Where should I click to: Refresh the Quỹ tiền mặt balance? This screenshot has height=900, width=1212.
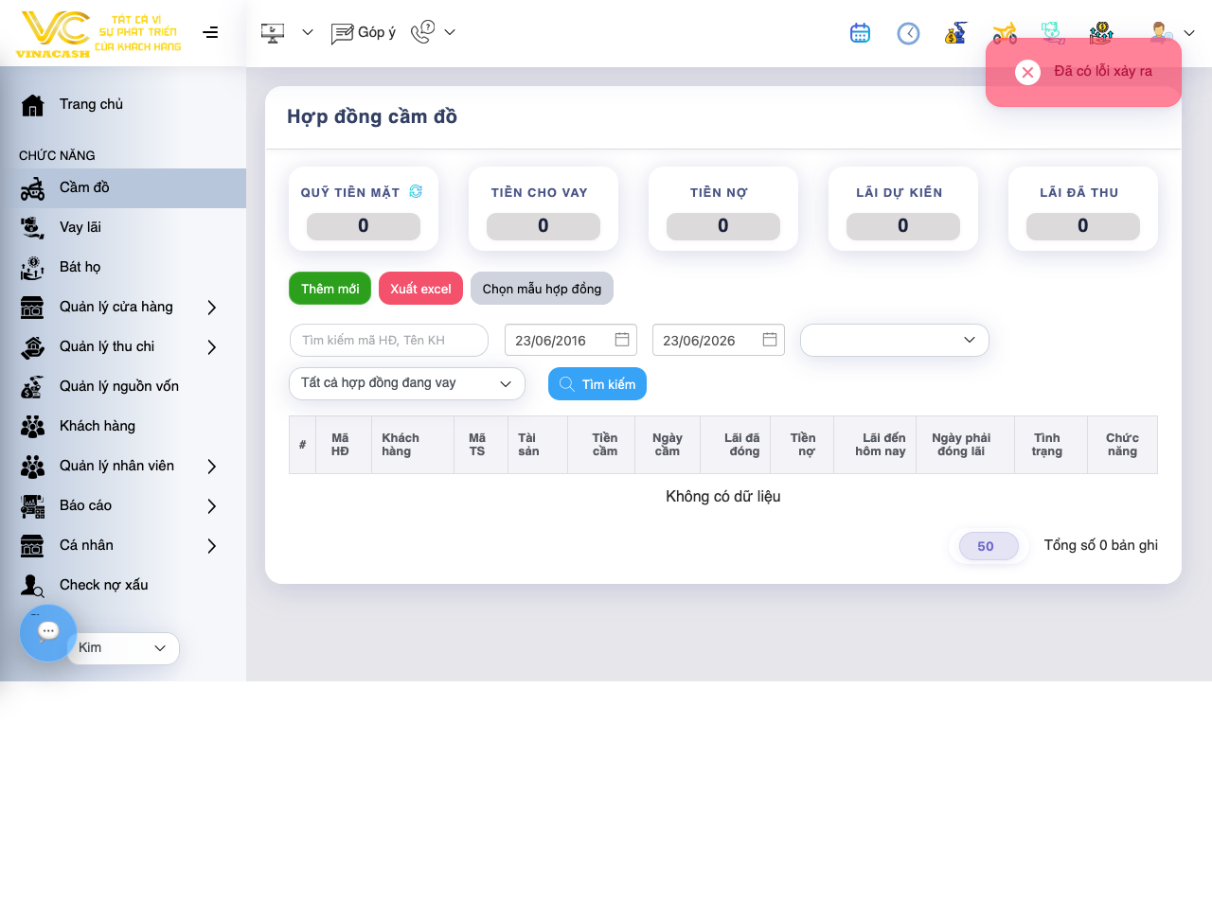pos(415,191)
